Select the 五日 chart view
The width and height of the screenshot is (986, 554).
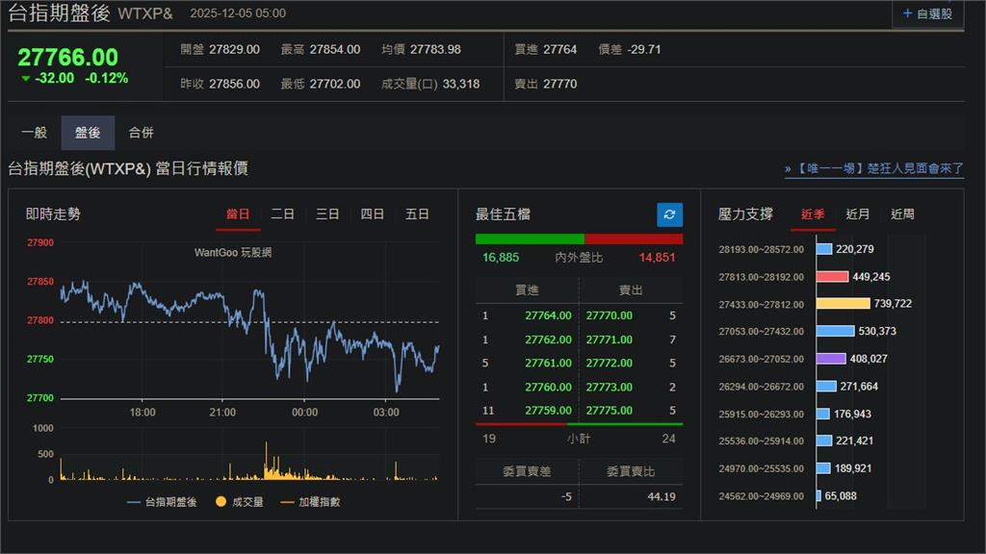[416, 214]
